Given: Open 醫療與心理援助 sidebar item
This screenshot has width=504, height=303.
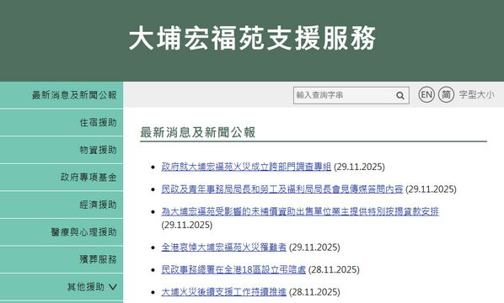Looking at the screenshot, I should tap(62, 232).
